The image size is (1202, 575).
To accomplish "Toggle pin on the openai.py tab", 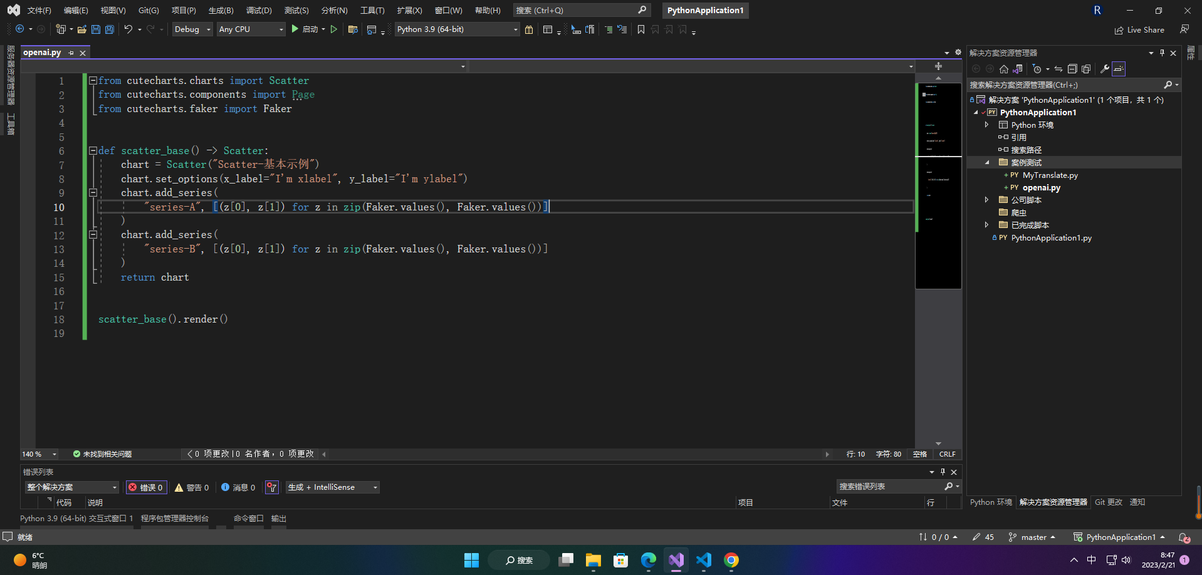I will 71,53.
